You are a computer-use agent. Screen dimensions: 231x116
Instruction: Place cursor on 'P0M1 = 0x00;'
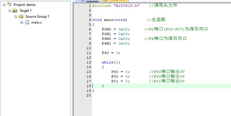point(116,34)
